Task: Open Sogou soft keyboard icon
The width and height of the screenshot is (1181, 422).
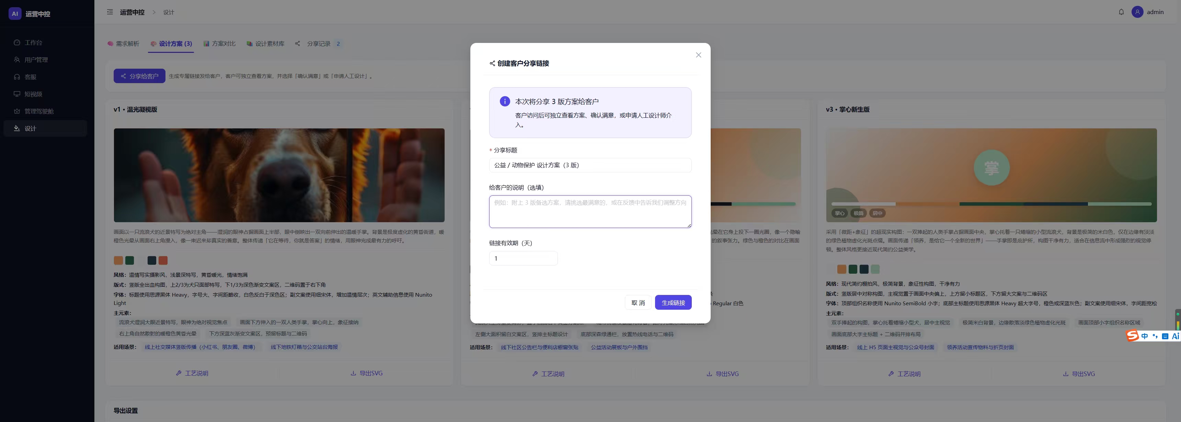Action: pyautogui.click(x=1165, y=336)
